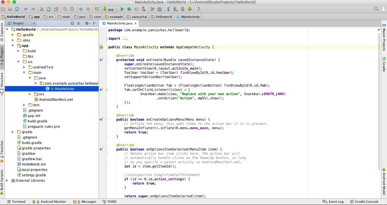Select proguard-rules.pro in project tree

point(41,126)
